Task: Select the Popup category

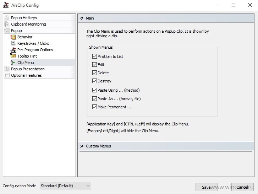Action: coord(39,31)
